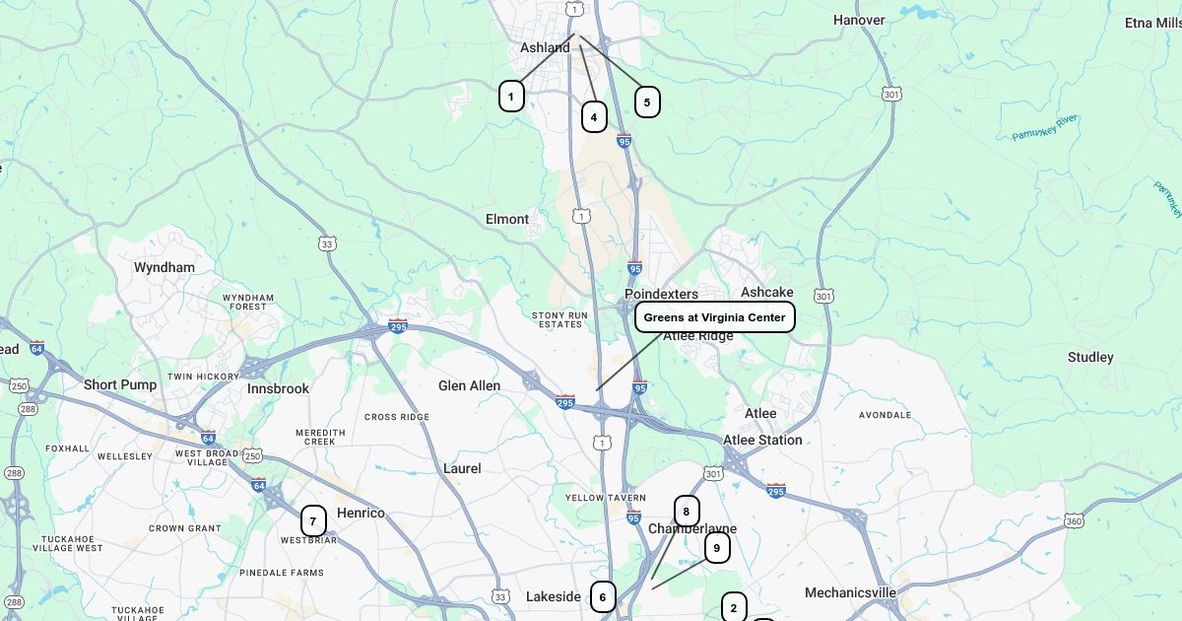Click the Studley place label
This screenshot has width=1182, height=621.
tap(1090, 357)
